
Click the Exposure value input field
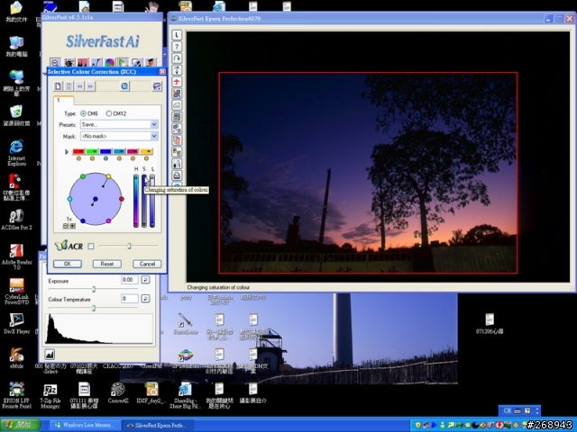(x=130, y=280)
